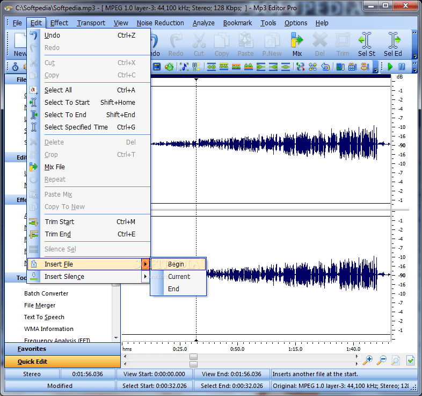Choose Begin in the Insert File submenu
This screenshot has height=396, width=422.
(178, 264)
